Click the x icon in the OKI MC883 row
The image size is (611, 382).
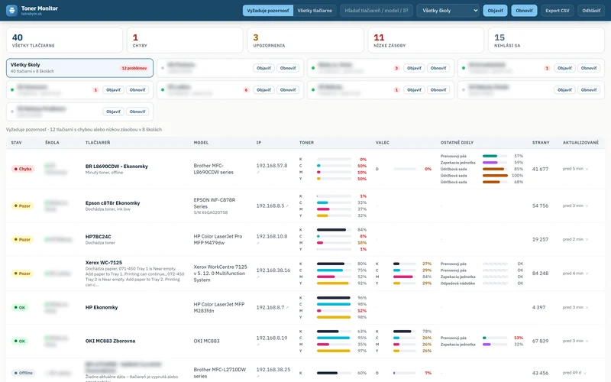pyautogui.click(x=587, y=341)
